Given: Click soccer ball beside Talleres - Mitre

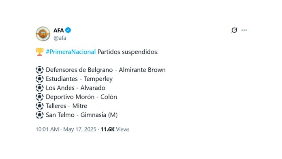Looking at the screenshot, I should [40, 106].
